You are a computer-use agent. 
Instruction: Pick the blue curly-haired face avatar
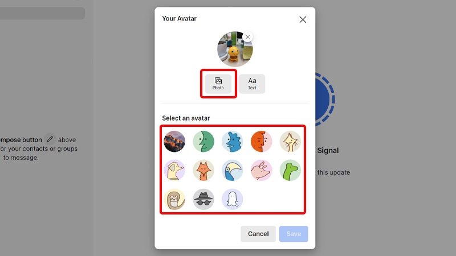[233, 141]
